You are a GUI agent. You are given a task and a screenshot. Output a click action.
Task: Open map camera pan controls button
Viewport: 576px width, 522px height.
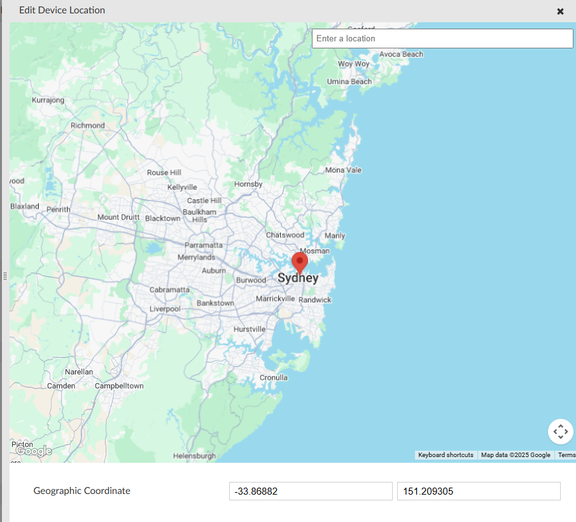pos(561,432)
